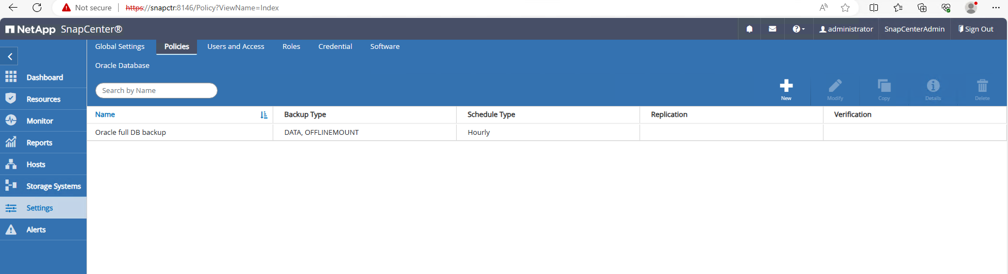This screenshot has width=1008, height=274.
Task: Open Alerts from the sidebar
Action: pyautogui.click(x=36, y=229)
